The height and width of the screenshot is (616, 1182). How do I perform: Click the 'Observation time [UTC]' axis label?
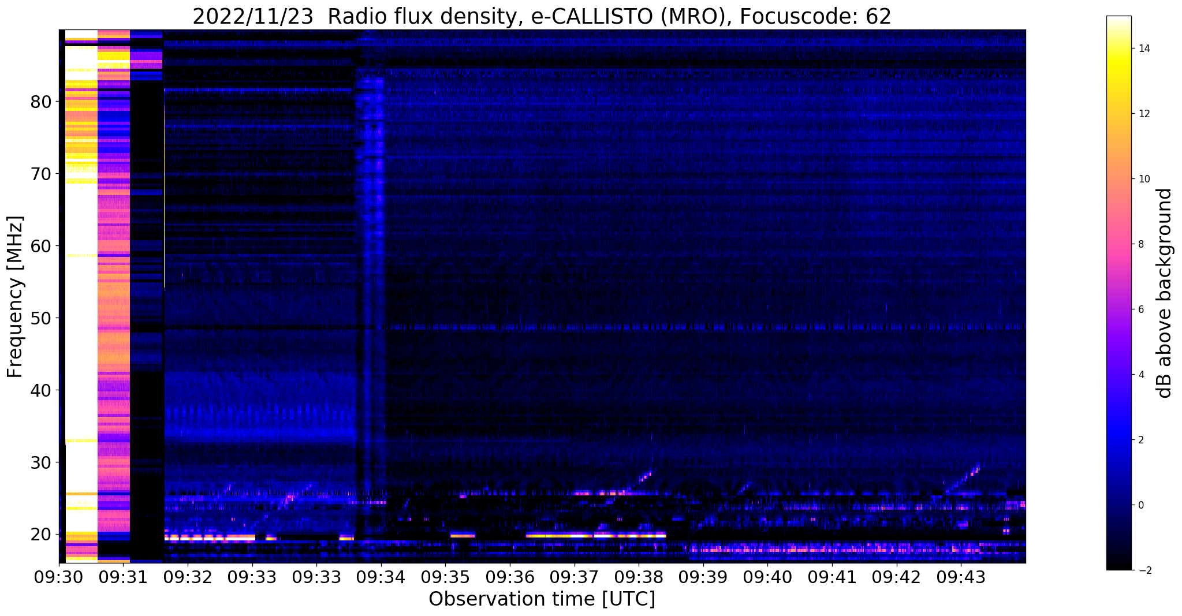(x=542, y=599)
